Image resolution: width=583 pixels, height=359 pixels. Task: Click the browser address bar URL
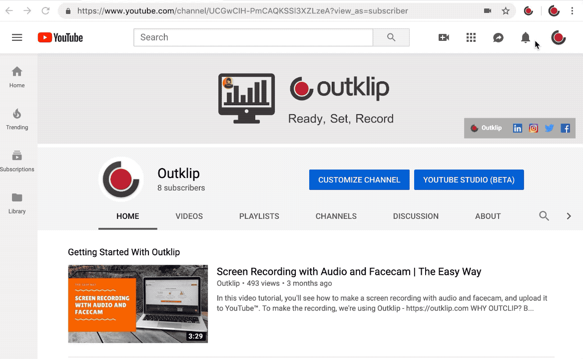pyautogui.click(x=242, y=11)
